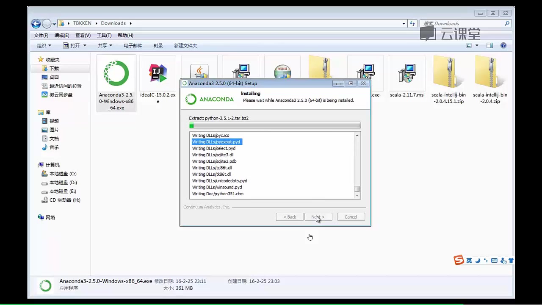Open the 视频 library
Viewport: 542px width, 305px height.
(x=54, y=121)
